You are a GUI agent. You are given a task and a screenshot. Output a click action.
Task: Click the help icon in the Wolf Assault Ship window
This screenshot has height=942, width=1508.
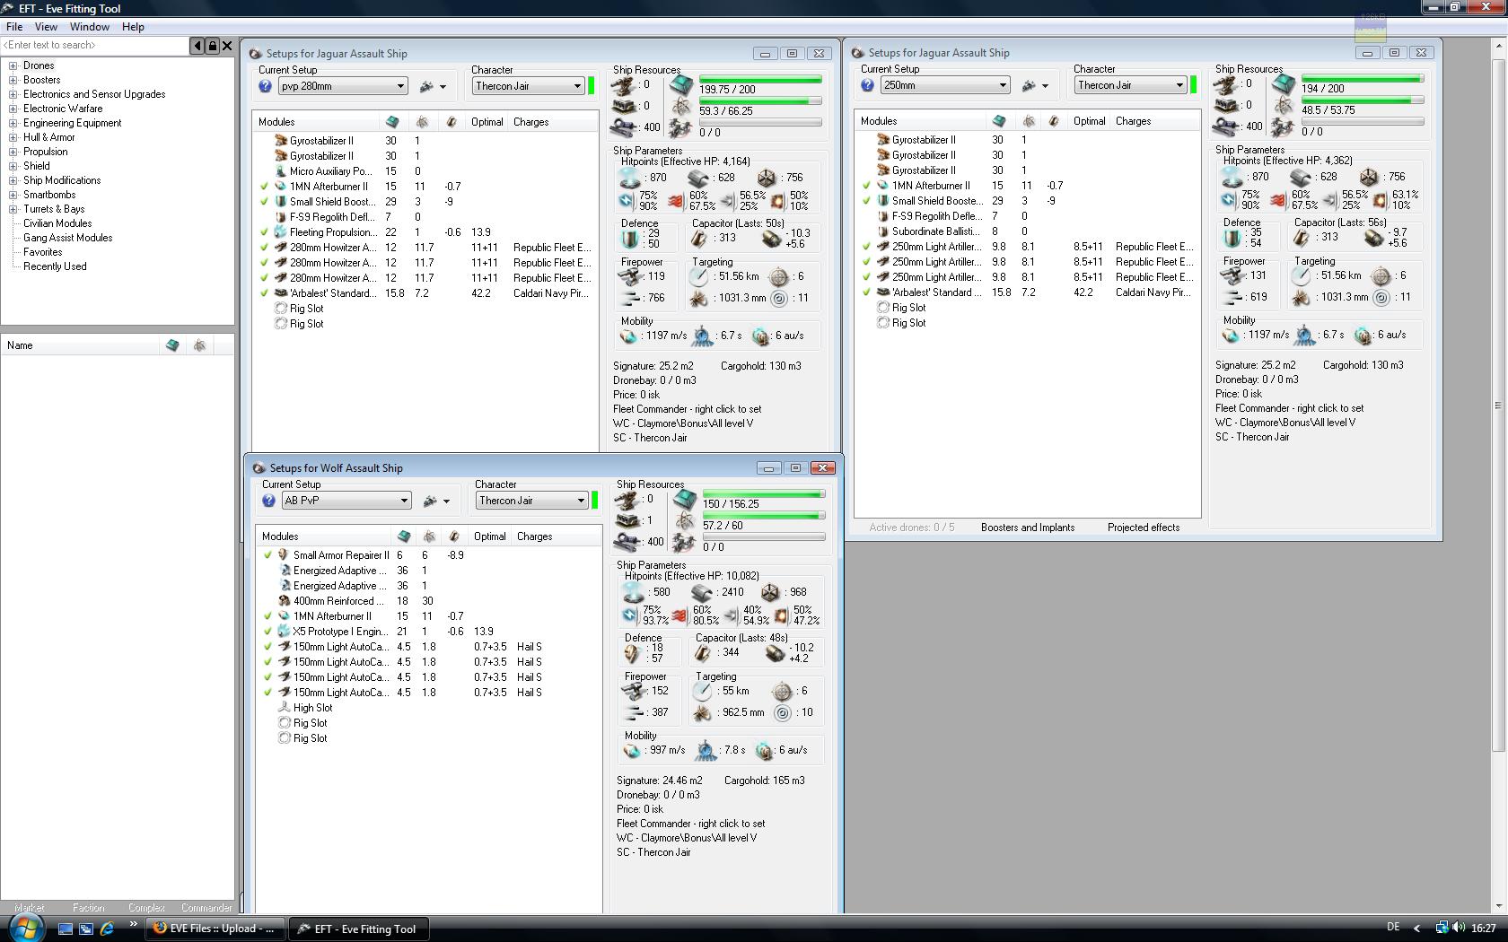[268, 501]
